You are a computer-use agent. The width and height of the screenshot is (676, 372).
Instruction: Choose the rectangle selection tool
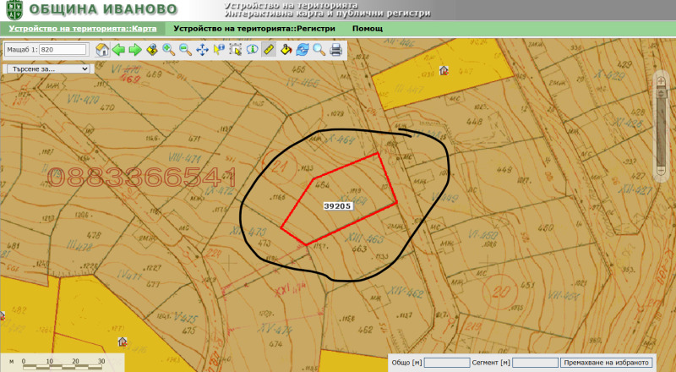(x=236, y=50)
